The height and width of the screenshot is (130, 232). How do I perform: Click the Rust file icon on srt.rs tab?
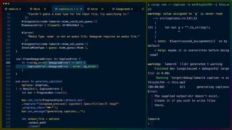point(88,9)
